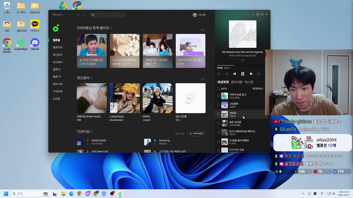Open File Explorer from taskbar
353x198 pixels.
63,194
